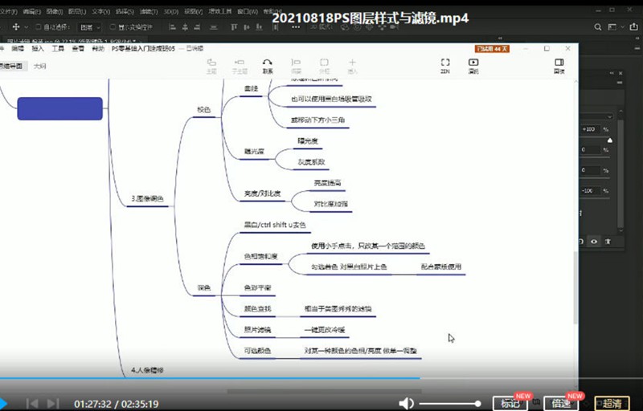
Task: Click Photoshop align left edges icon
Action: (173, 27)
